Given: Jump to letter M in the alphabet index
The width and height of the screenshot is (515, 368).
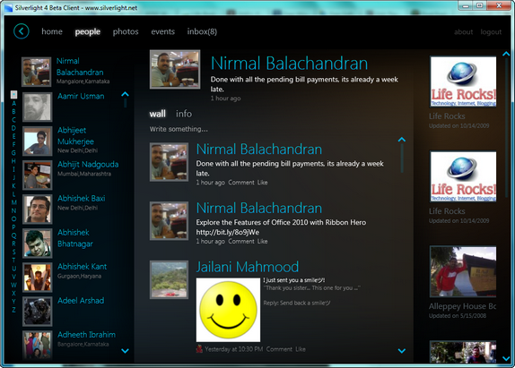Looking at the screenshot, I should (13, 202).
